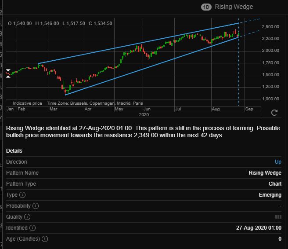Click the hourglass marker at chart left

click(x=8, y=73)
